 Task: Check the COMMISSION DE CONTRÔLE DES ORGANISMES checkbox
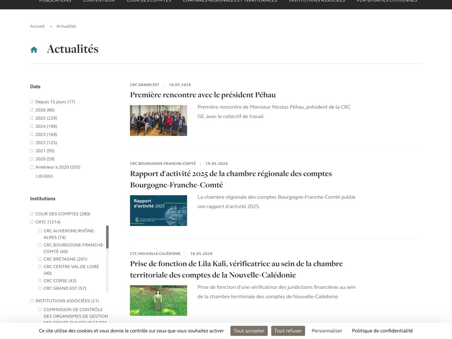[40, 309]
